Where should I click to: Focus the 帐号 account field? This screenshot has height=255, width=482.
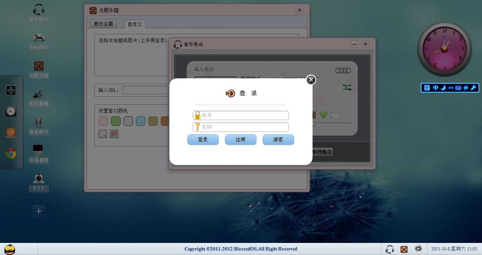pos(241,115)
